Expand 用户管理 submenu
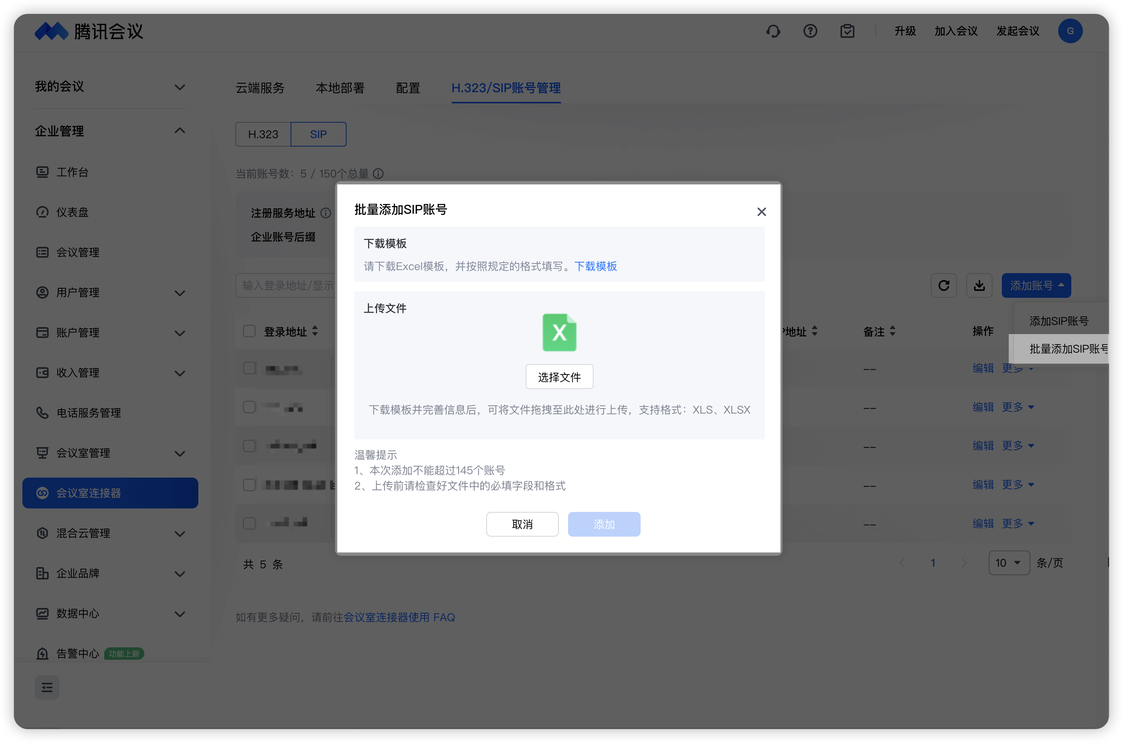 180,293
